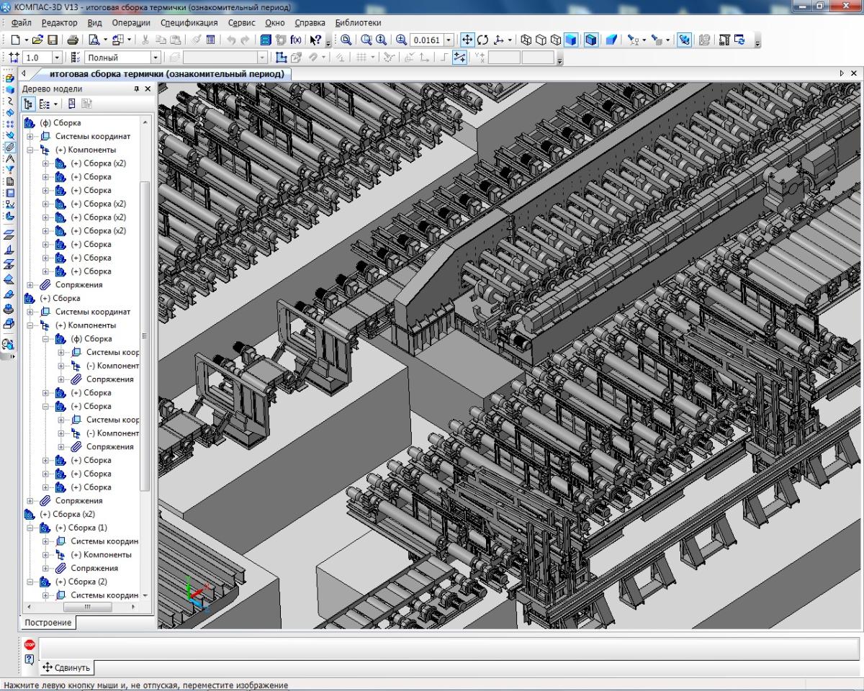Toggle perspective view button

click(611, 40)
